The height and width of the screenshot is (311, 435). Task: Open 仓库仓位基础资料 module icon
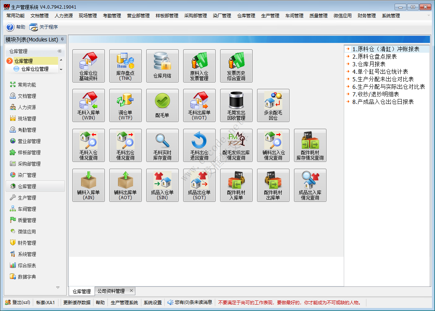89,66
